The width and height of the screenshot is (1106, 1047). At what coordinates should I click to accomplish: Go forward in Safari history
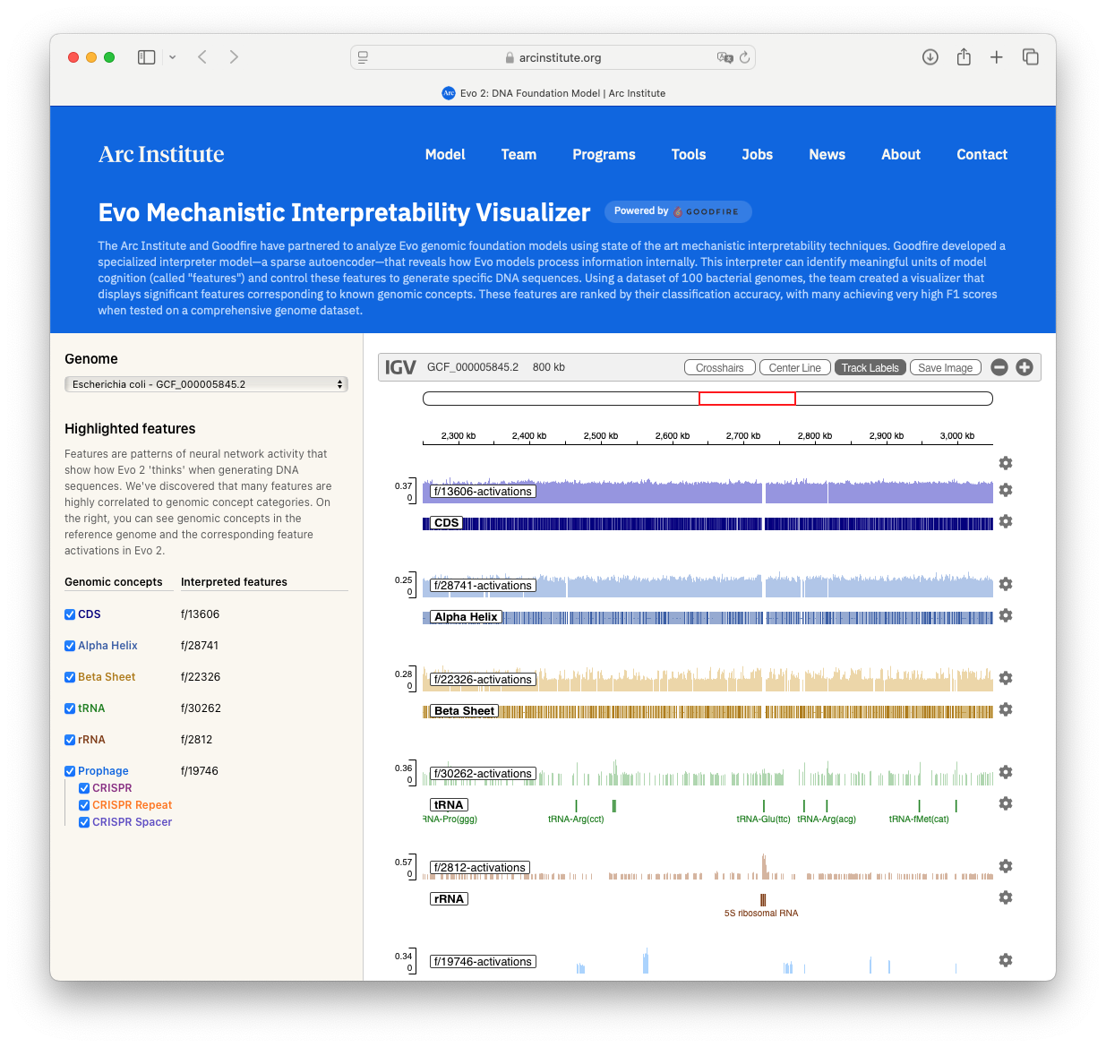click(234, 57)
